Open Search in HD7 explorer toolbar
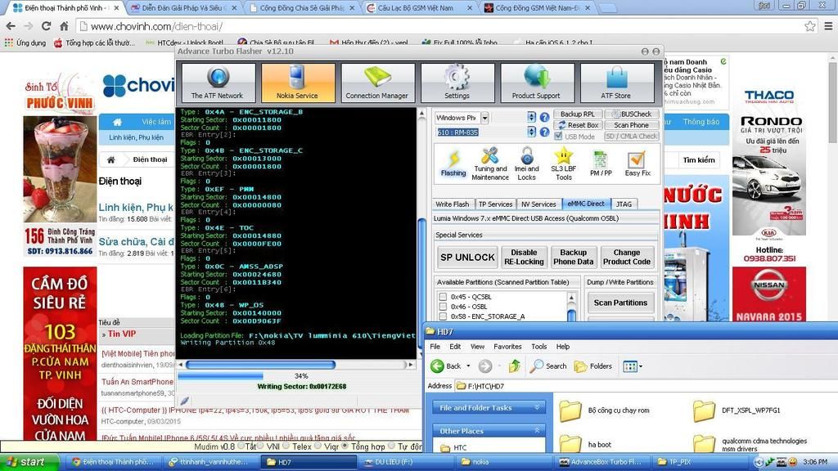The image size is (838, 471). coord(548,366)
